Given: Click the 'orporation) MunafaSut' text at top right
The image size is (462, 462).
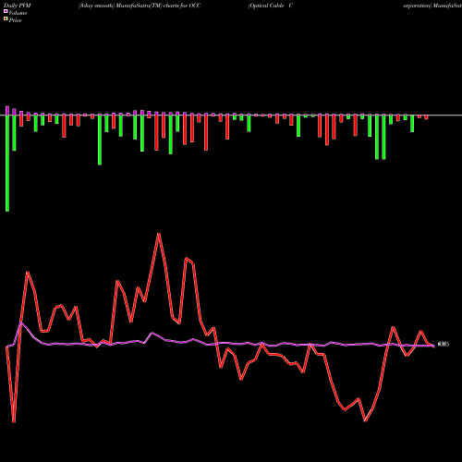Looking at the screenshot, I should click(432, 6).
